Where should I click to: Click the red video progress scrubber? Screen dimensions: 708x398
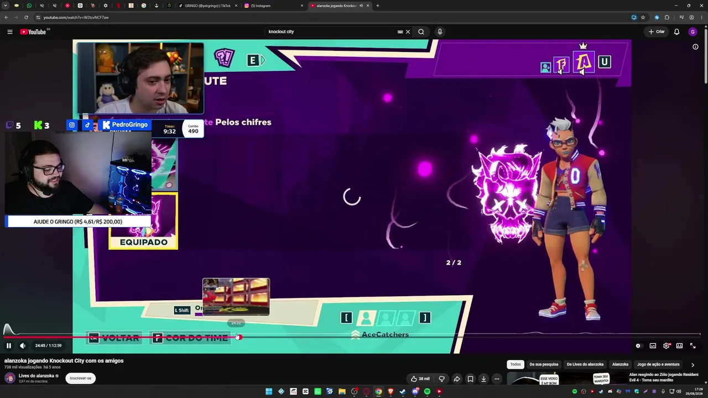239,337
